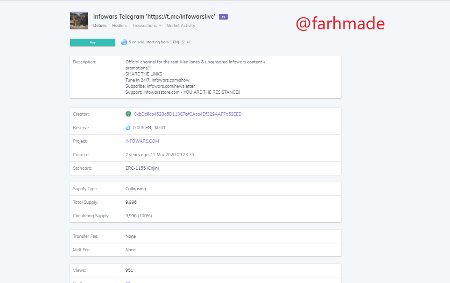The width and height of the screenshot is (450, 283).
Task: Click the Circulating Supply '9,996 (100%)' value
Action: click(139, 215)
